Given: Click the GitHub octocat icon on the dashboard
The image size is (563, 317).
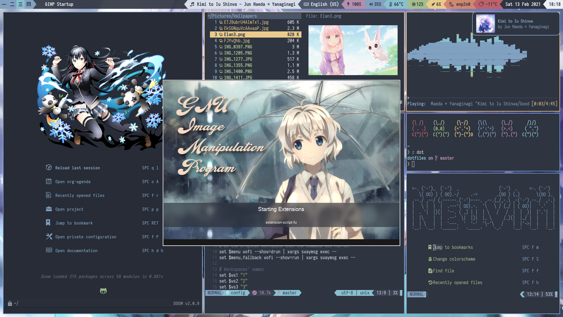Looking at the screenshot, I should [103, 291].
